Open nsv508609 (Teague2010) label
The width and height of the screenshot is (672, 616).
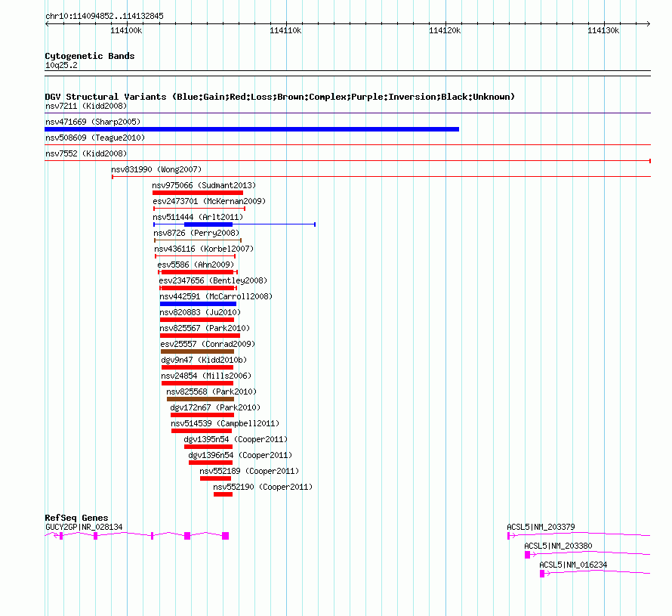(95, 138)
